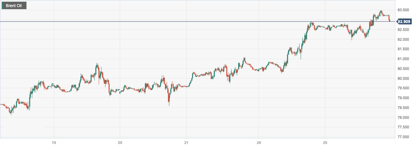Select the 24 date label on time axis

pos(259,143)
